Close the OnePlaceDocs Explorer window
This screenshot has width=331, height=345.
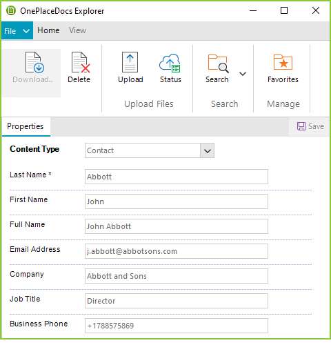point(316,10)
